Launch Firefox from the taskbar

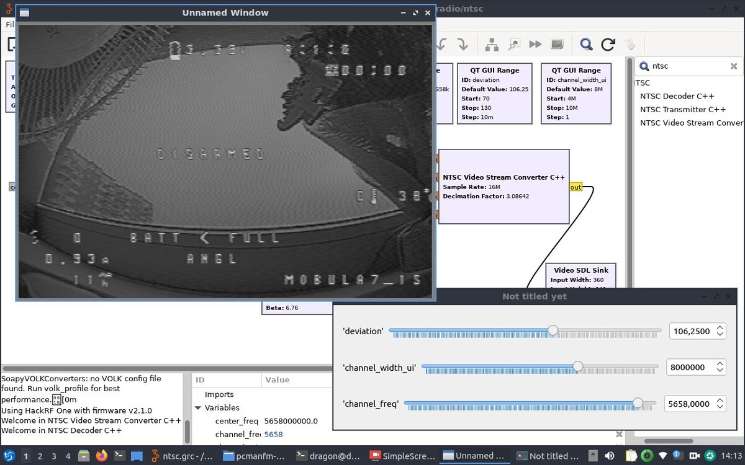coord(101,456)
